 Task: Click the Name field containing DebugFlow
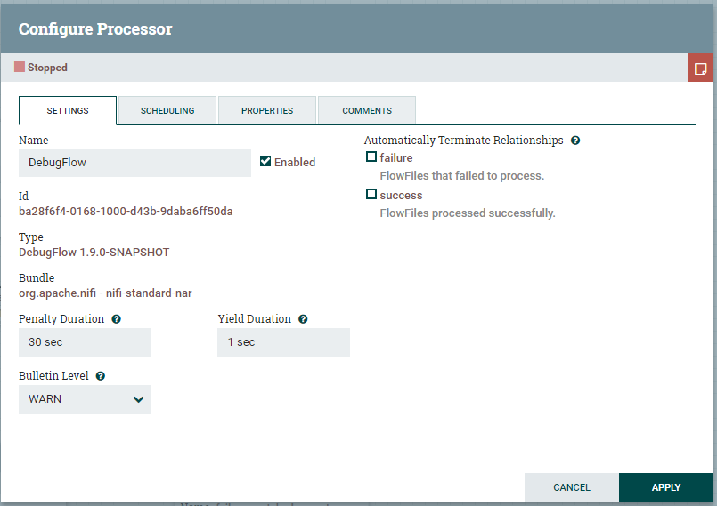coord(134,163)
